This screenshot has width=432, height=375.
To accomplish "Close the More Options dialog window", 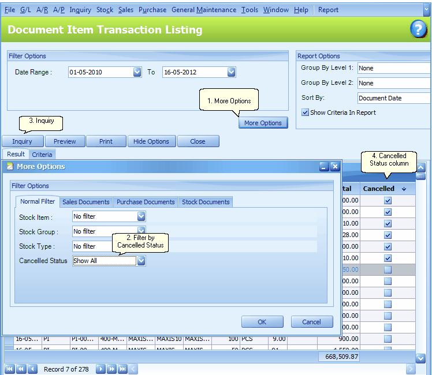I will [x=335, y=167].
